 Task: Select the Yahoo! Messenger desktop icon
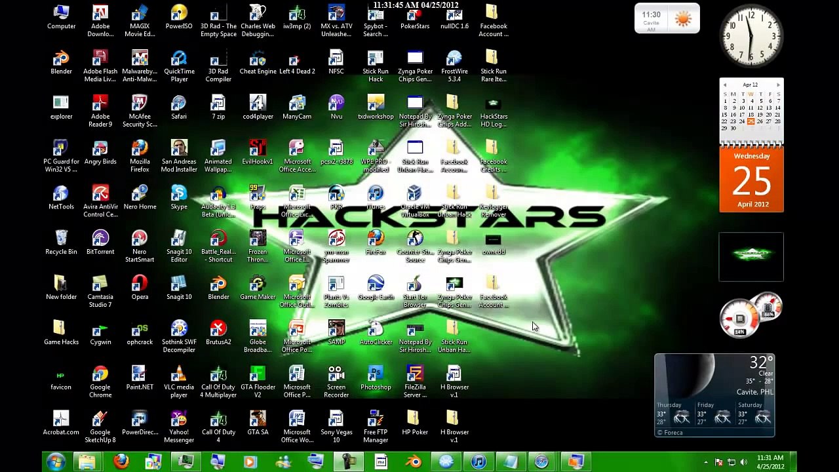click(x=179, y=428)
